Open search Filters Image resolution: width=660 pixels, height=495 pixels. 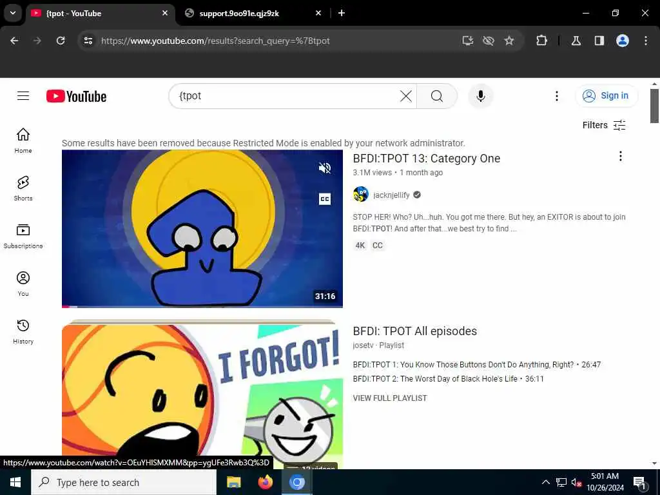pyautogui.click(x=604, y=125)
